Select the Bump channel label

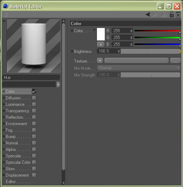pos(11,137)
